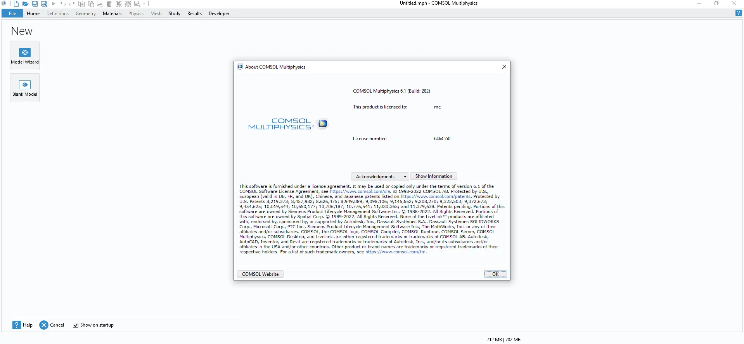The width and height of the screenshot is (744, 344).
Task: Switch to the Developer ribbon tab
Action: (219, 14)
